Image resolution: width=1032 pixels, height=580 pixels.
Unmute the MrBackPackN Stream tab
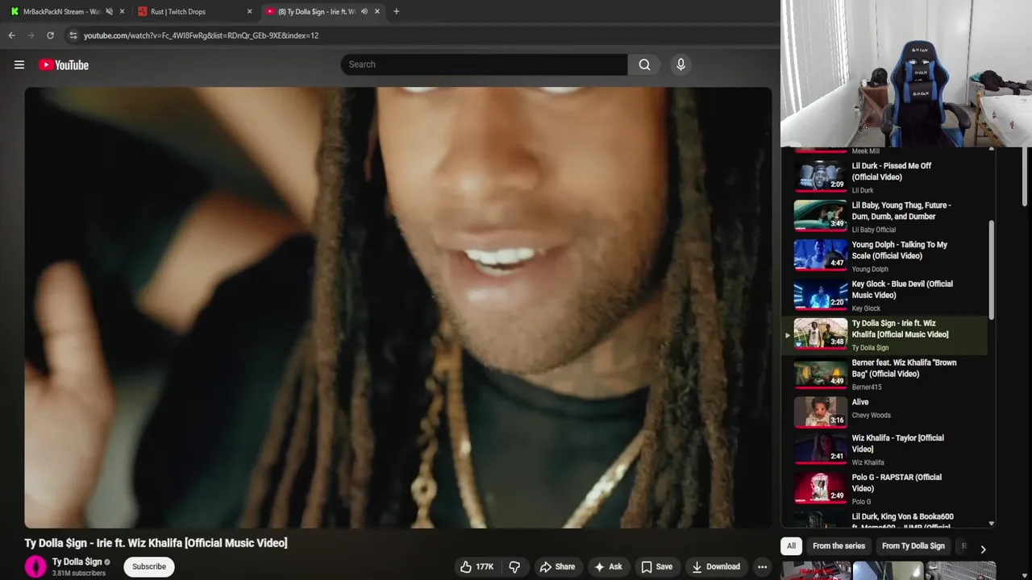click(109, 11)
